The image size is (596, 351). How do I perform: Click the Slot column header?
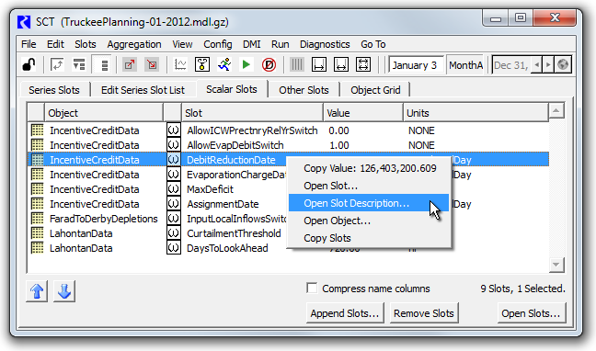252,112
